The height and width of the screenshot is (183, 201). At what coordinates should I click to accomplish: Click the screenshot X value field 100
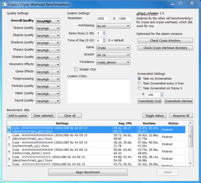click(154, 95)
